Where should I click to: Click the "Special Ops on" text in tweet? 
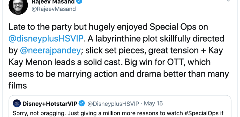point(179,27)
